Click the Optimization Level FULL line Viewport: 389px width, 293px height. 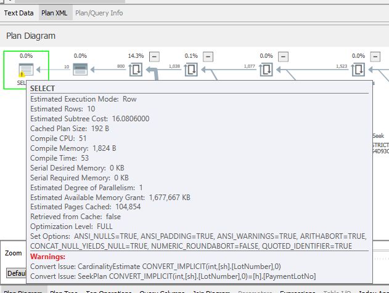(x=71, y=227)
